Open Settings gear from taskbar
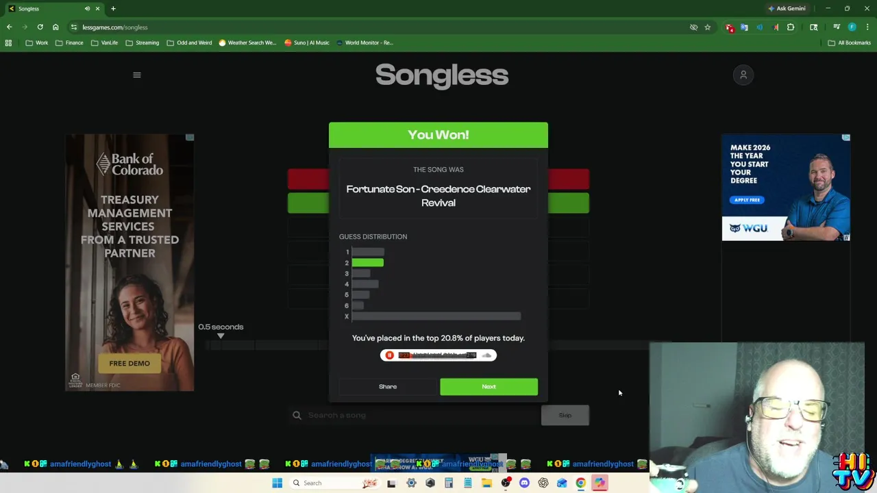 coord(411,483)
